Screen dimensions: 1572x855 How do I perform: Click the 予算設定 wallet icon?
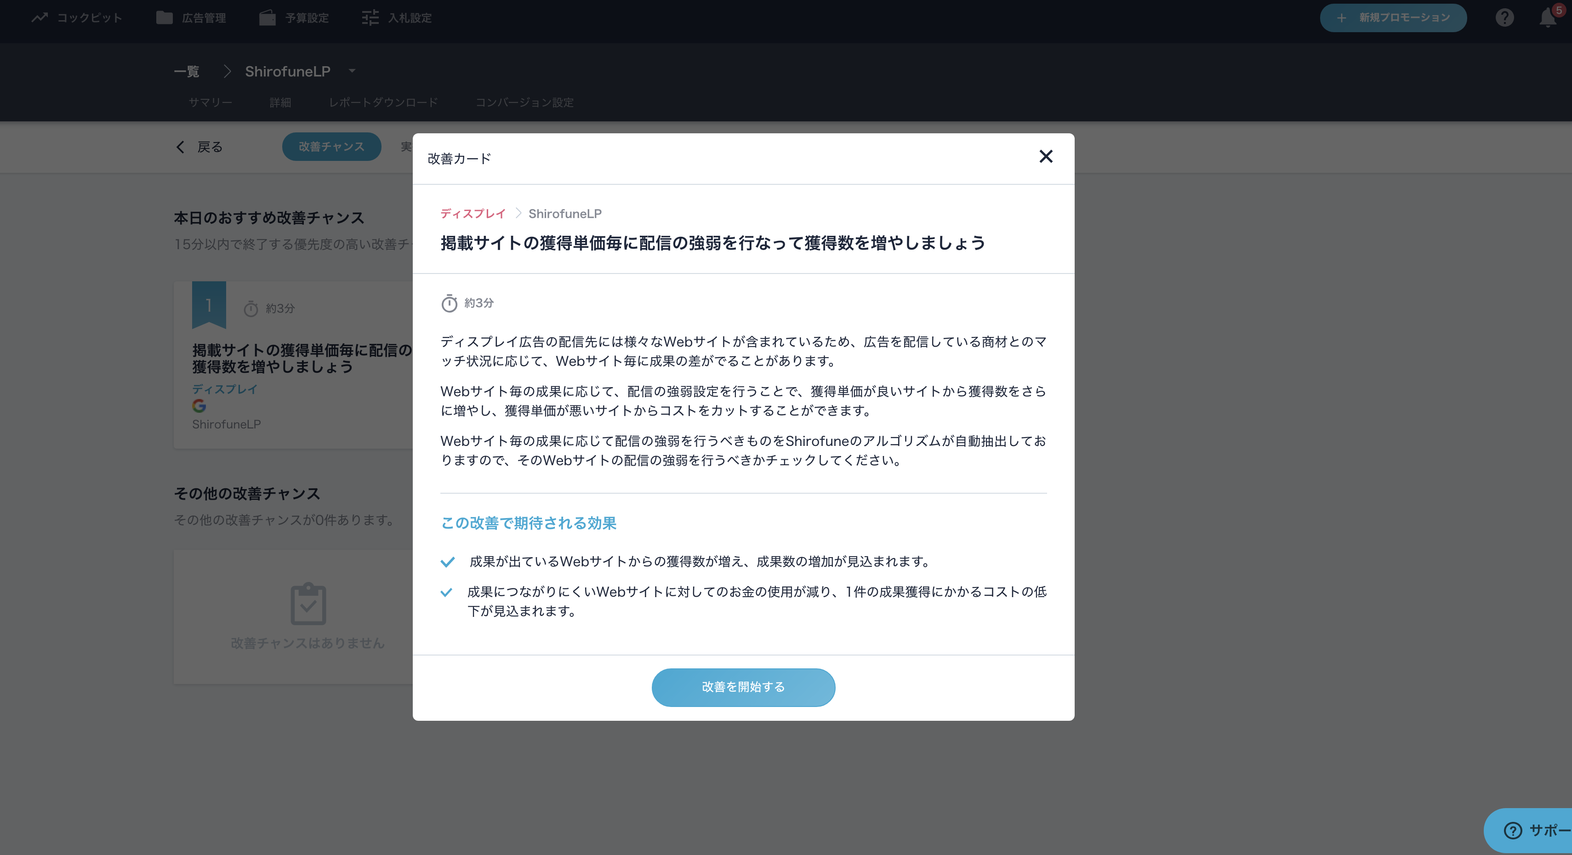coord(268,18)
